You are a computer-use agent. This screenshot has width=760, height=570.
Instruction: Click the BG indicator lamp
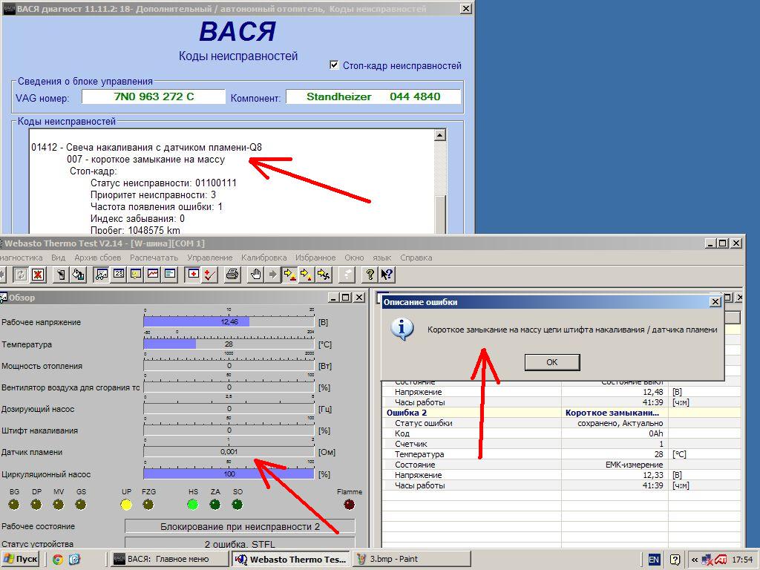[14, 505]
